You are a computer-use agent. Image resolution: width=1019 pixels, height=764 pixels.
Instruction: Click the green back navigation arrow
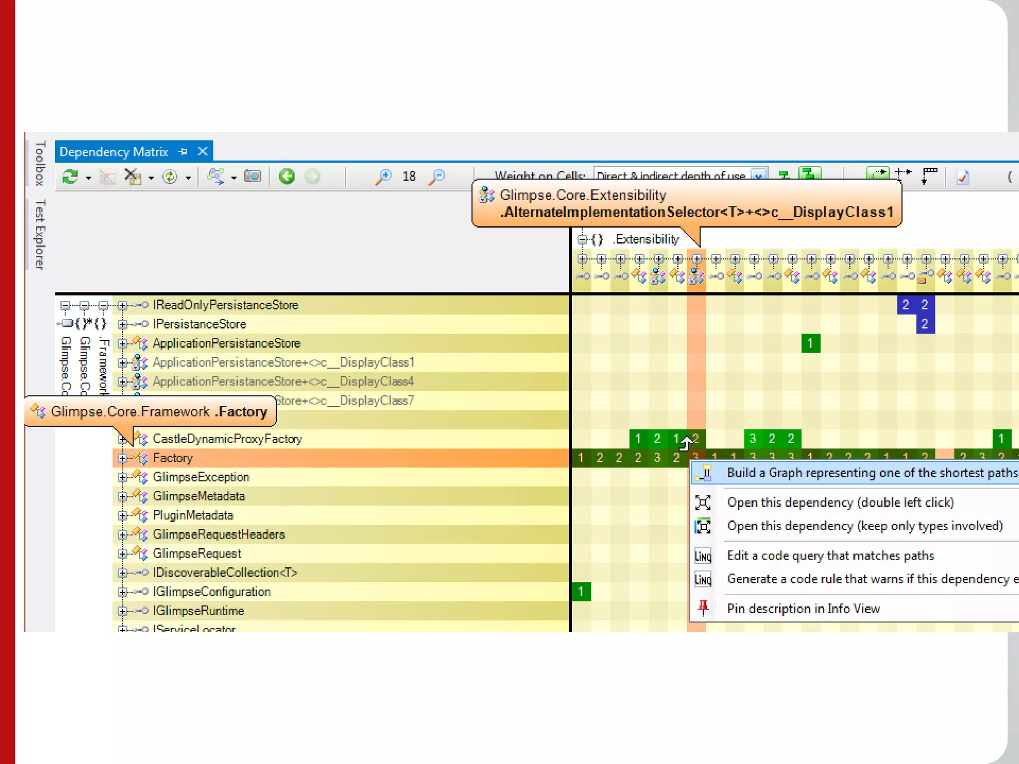coord(287,177)
